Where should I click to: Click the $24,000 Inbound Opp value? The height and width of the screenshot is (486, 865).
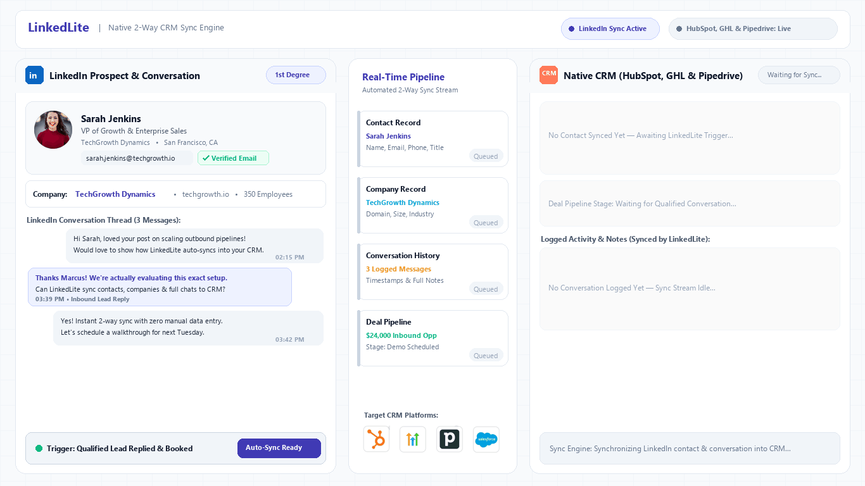point(401,335)
